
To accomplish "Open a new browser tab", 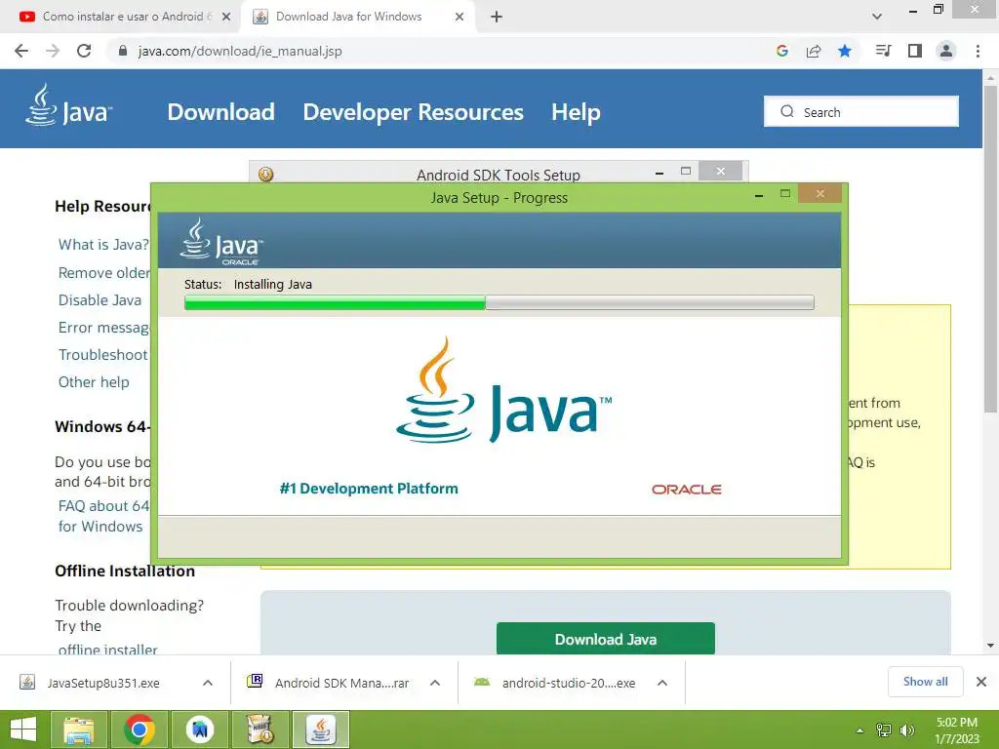I will point(497,17).
